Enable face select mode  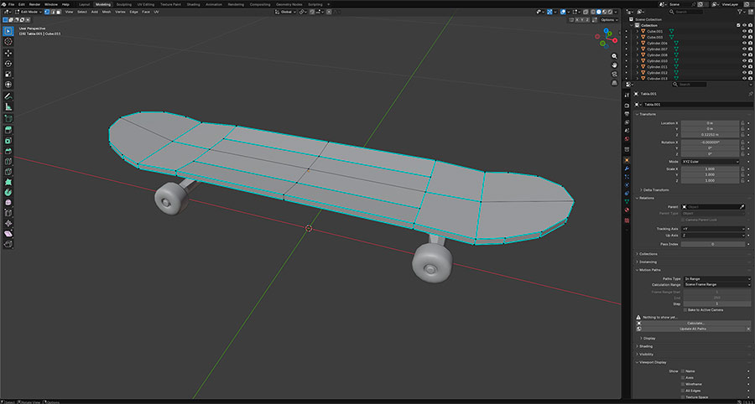point(57,12)
